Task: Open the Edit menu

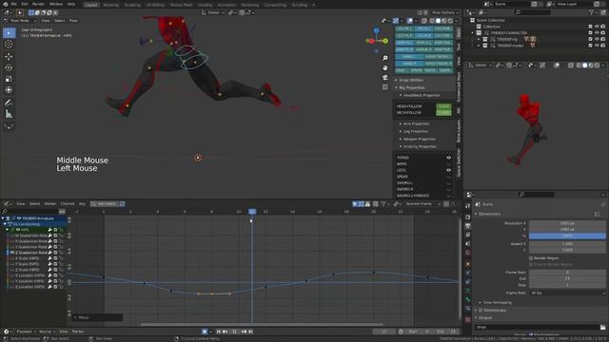Action: 25,4
